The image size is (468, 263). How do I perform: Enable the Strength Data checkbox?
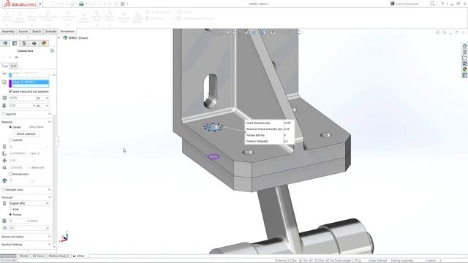3,190
